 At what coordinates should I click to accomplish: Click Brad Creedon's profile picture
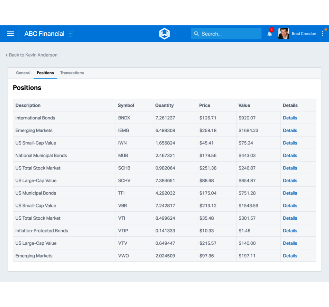(284, 33)
